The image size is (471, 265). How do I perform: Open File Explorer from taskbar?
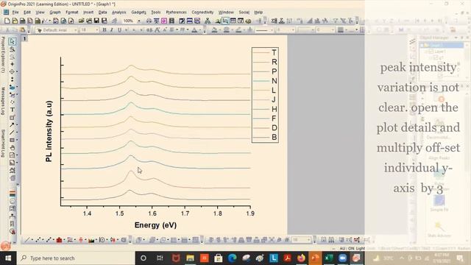pyautogui.click(x=190, y=258)
